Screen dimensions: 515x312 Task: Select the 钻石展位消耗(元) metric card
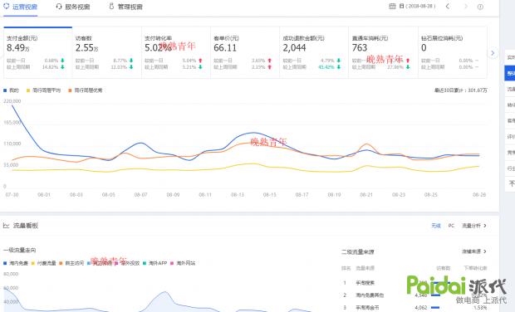coord(453,52)
